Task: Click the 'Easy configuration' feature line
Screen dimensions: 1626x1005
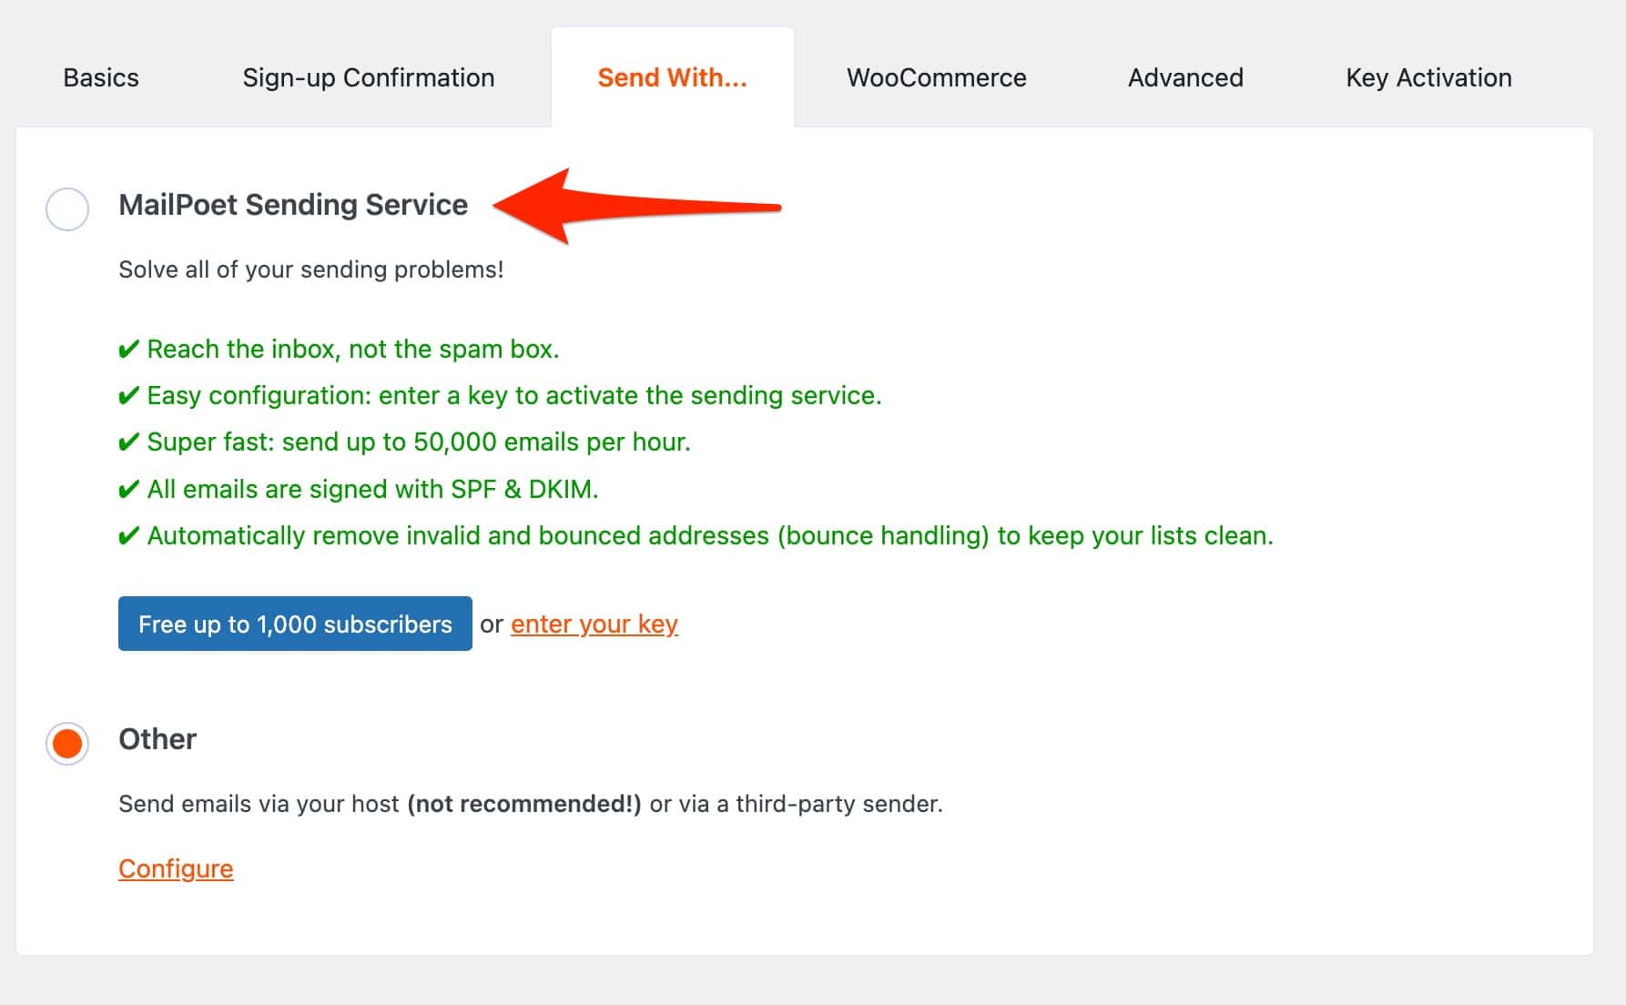Action: [x=500, y=395]
